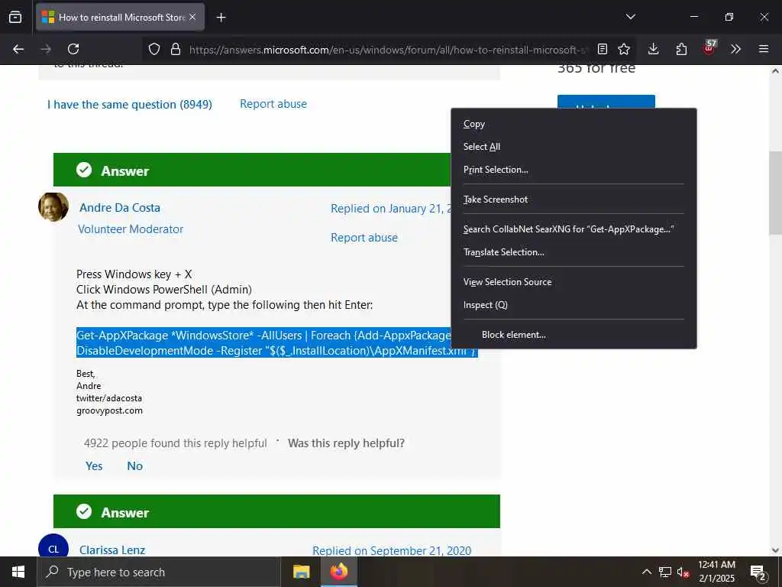This screenshot has height=587, width=782.
Task: Open clock showing 12:41 AM
Action: [x=716, y=572]
